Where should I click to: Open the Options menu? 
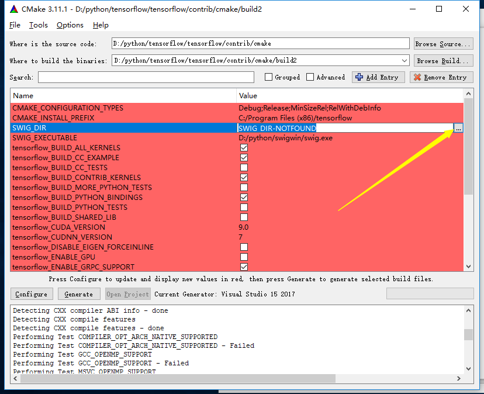pos(70,25)
